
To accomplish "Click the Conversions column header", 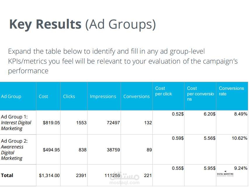I will coord(136,96).
